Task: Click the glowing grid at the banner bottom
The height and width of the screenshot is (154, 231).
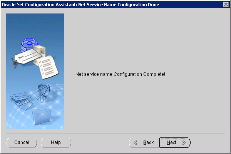Action: [19, 119]
